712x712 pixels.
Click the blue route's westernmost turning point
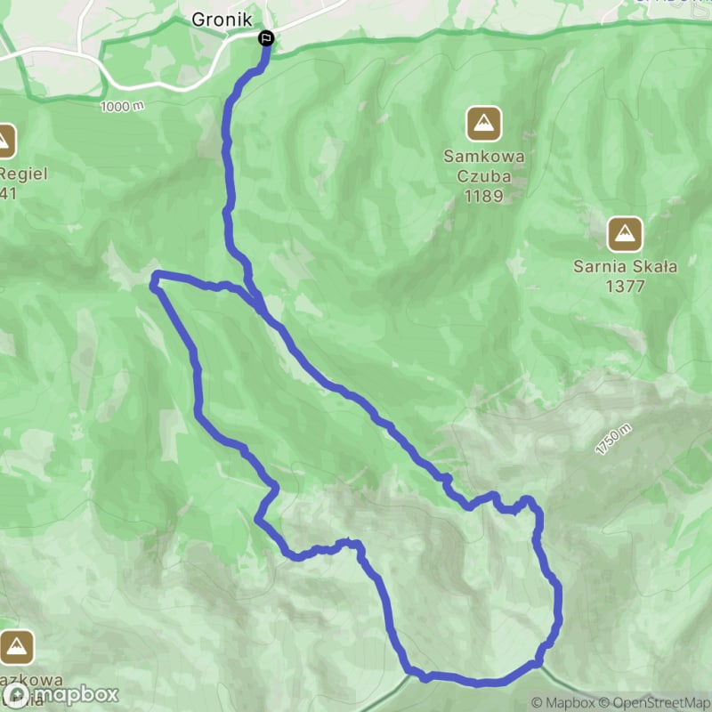[155, 282]
